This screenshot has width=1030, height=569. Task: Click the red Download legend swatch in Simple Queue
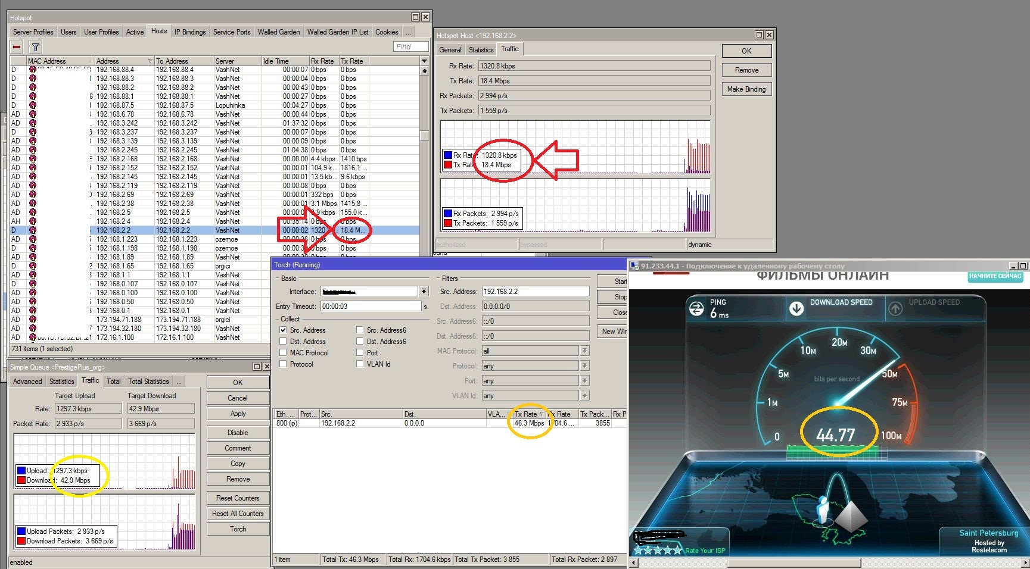coord(21,480)
